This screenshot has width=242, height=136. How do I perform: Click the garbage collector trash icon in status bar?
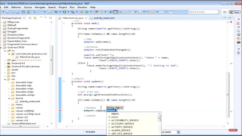pyautogui.click(x=178, y=132)
